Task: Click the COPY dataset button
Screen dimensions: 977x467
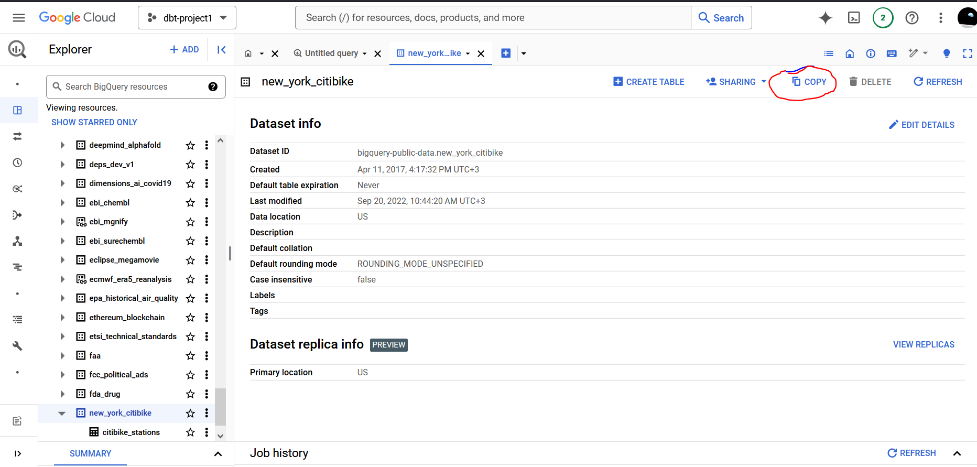Action: point(809,82)
